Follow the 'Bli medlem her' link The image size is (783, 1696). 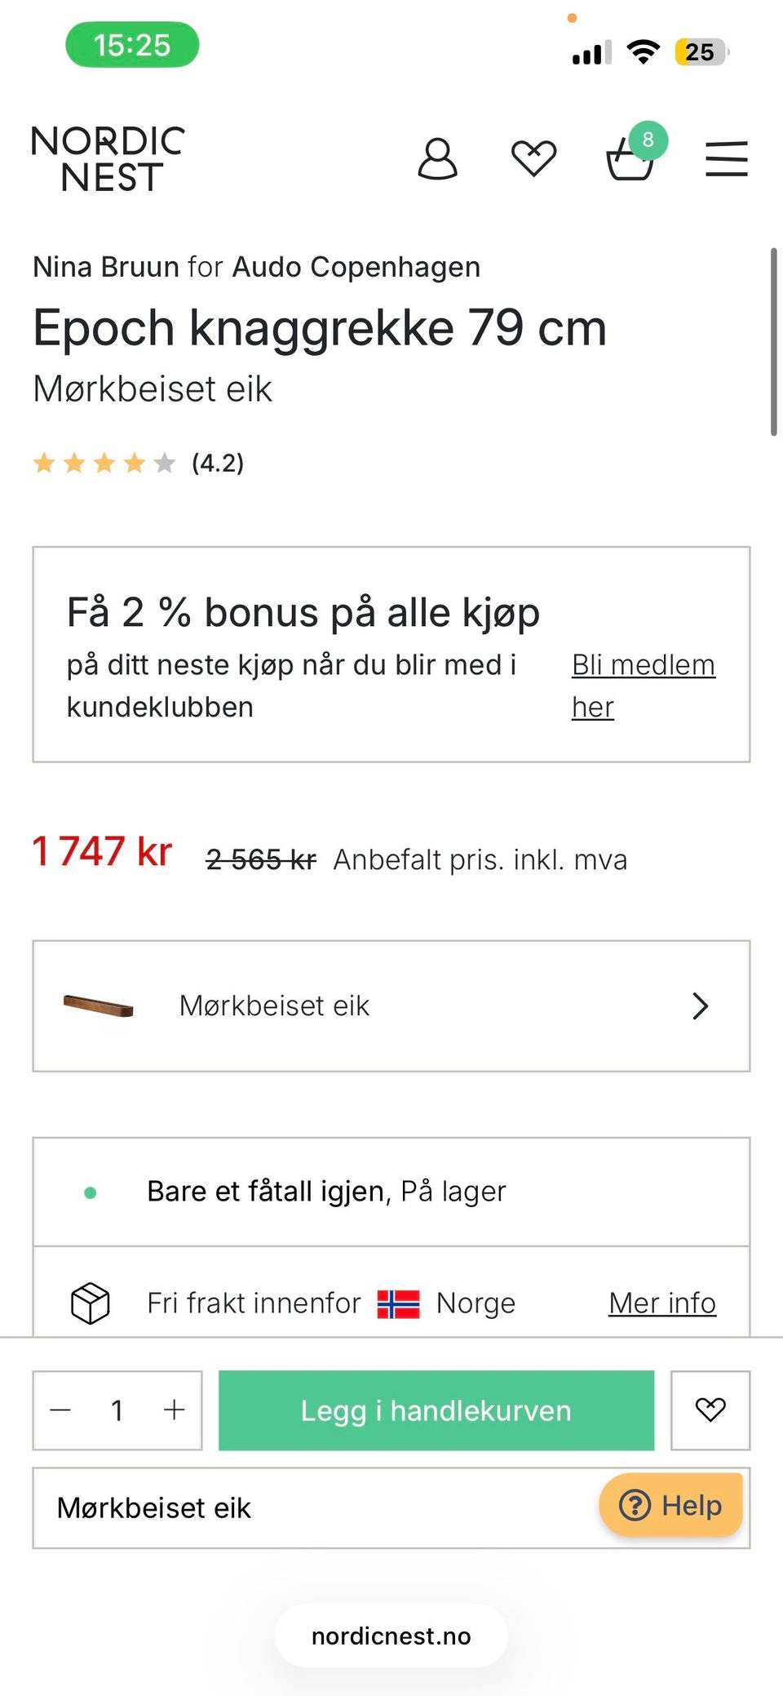click(x=644, y=686)
